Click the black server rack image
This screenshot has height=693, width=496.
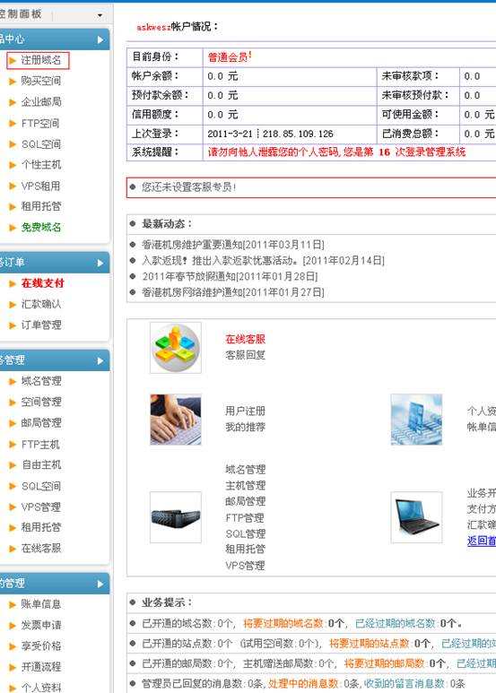point(176,517)
